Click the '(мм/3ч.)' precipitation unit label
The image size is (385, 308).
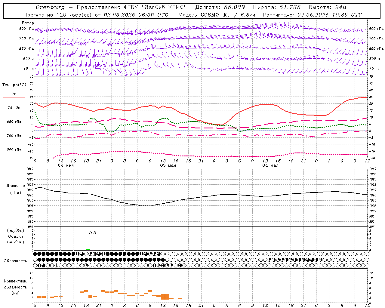[16, 231]
